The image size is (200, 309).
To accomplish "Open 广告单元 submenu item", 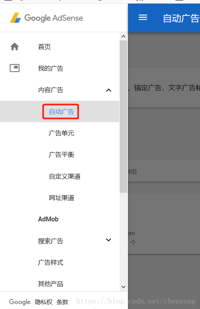I will (62, 133).
